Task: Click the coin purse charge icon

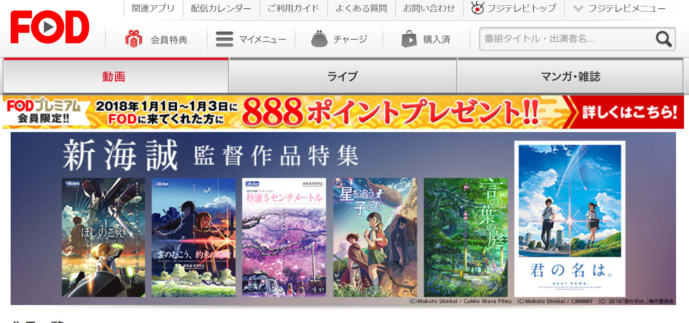Action: 319,39
